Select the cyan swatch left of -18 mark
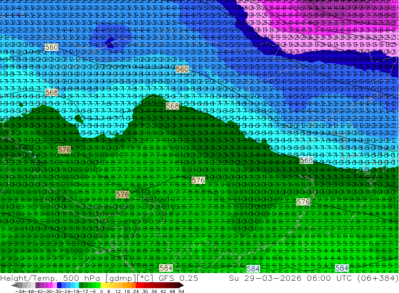This screenshot has height=293, width=399. click(x=77, y=285)
